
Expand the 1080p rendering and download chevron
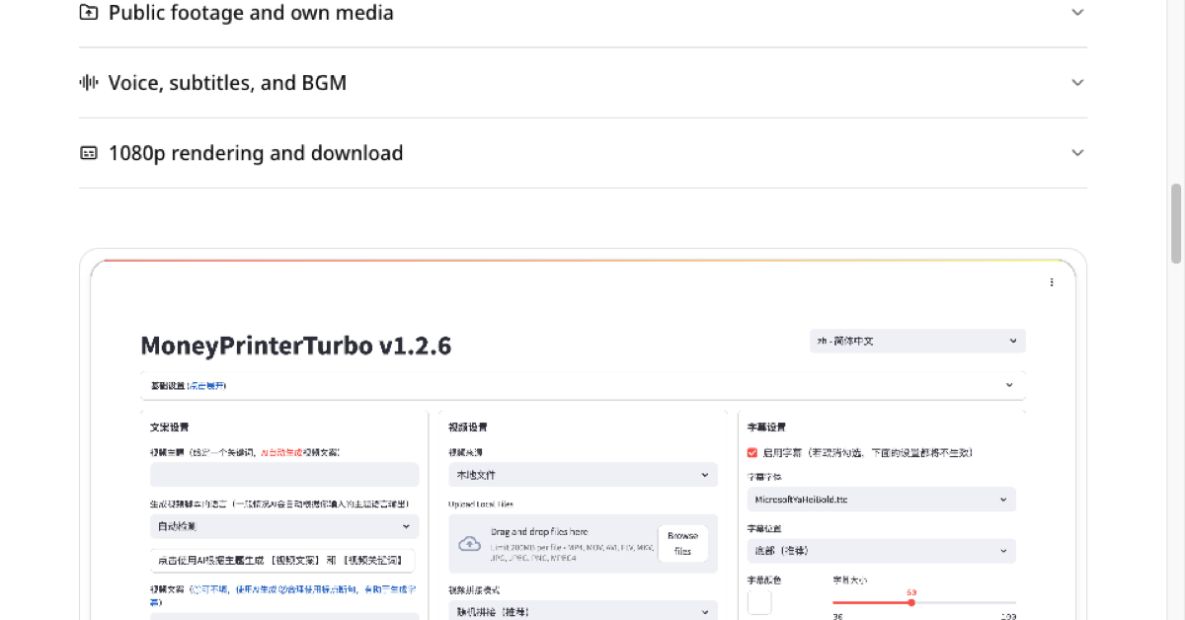click(x=1077, y=153)
